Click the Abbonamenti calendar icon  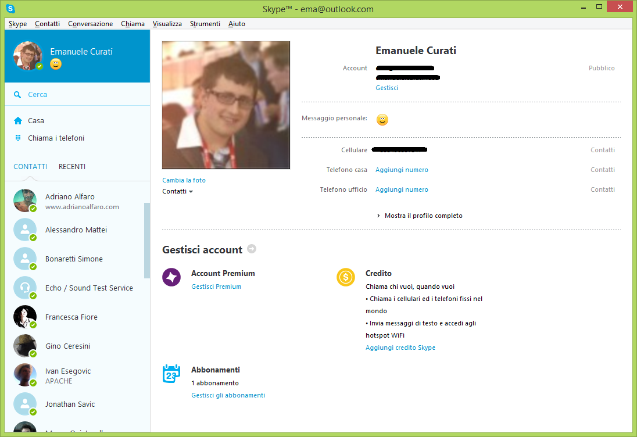(171, 374)
